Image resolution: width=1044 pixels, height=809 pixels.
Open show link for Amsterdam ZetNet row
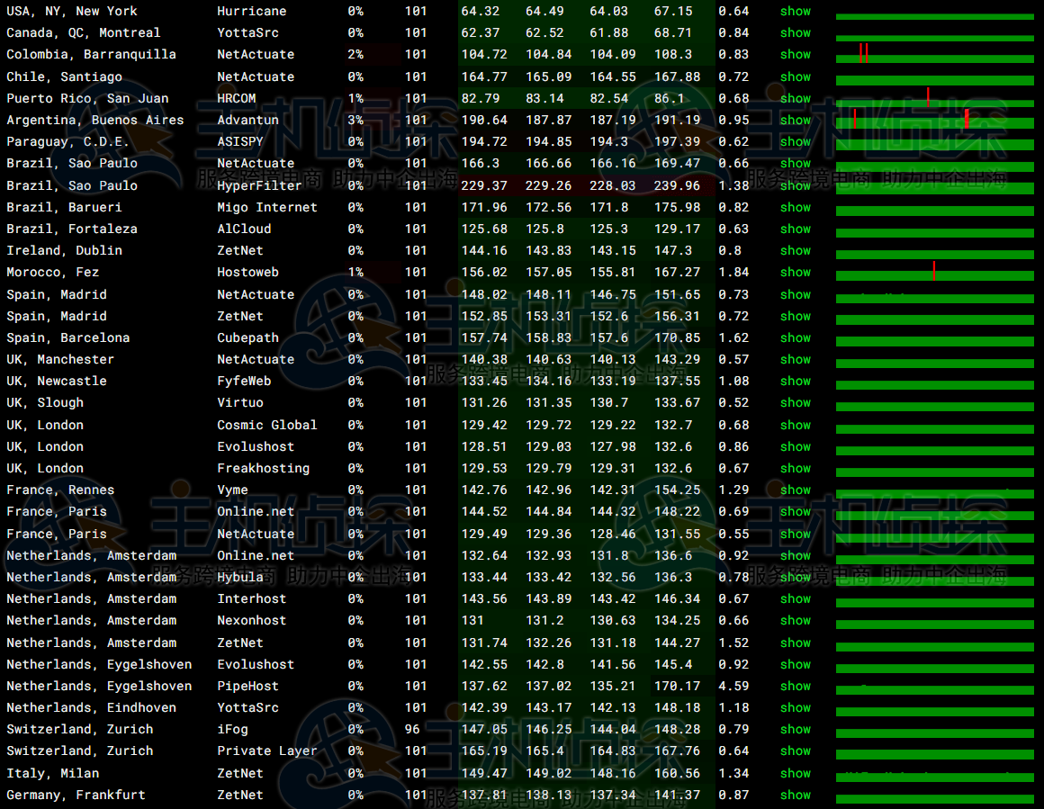[795, 643]
